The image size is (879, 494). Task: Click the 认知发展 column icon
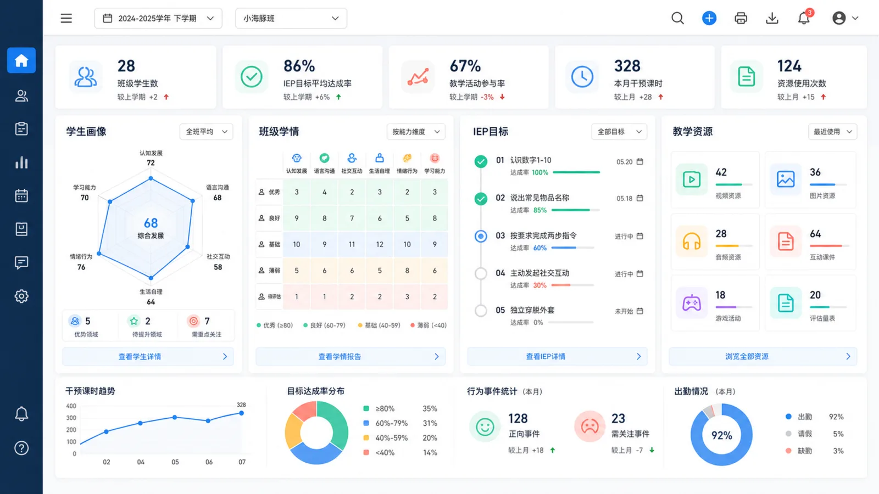coord(297,158)
